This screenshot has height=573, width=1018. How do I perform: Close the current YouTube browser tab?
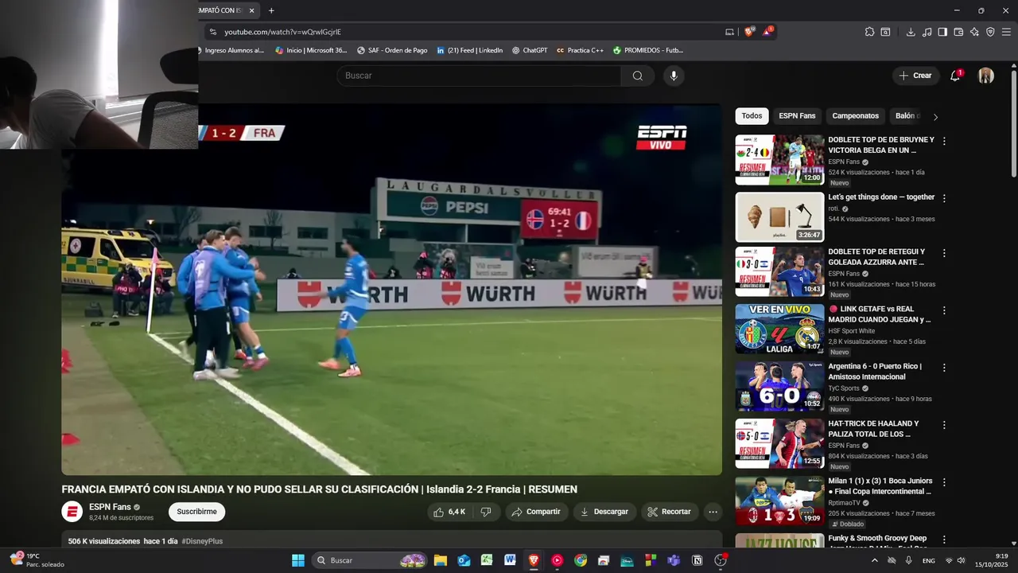(251, 10)
